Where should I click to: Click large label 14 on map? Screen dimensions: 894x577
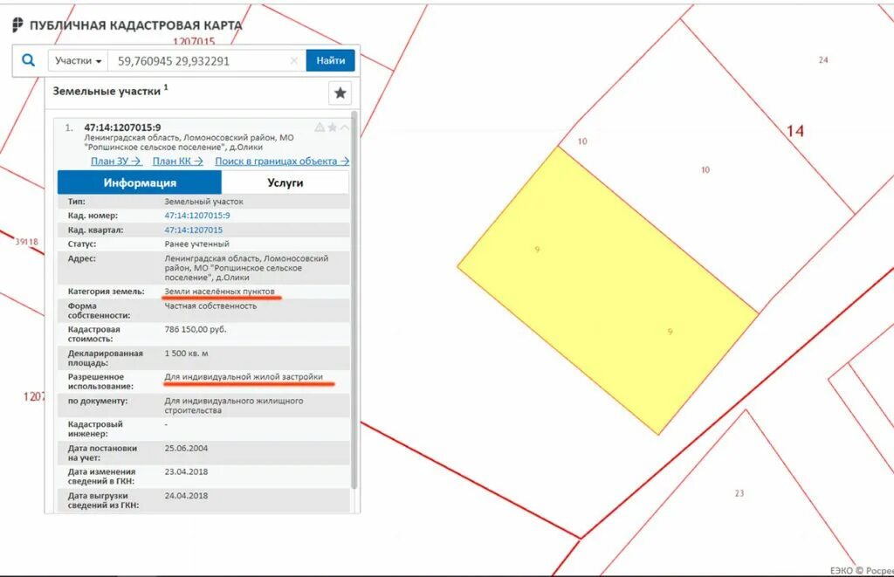click(x=794, y=131)
